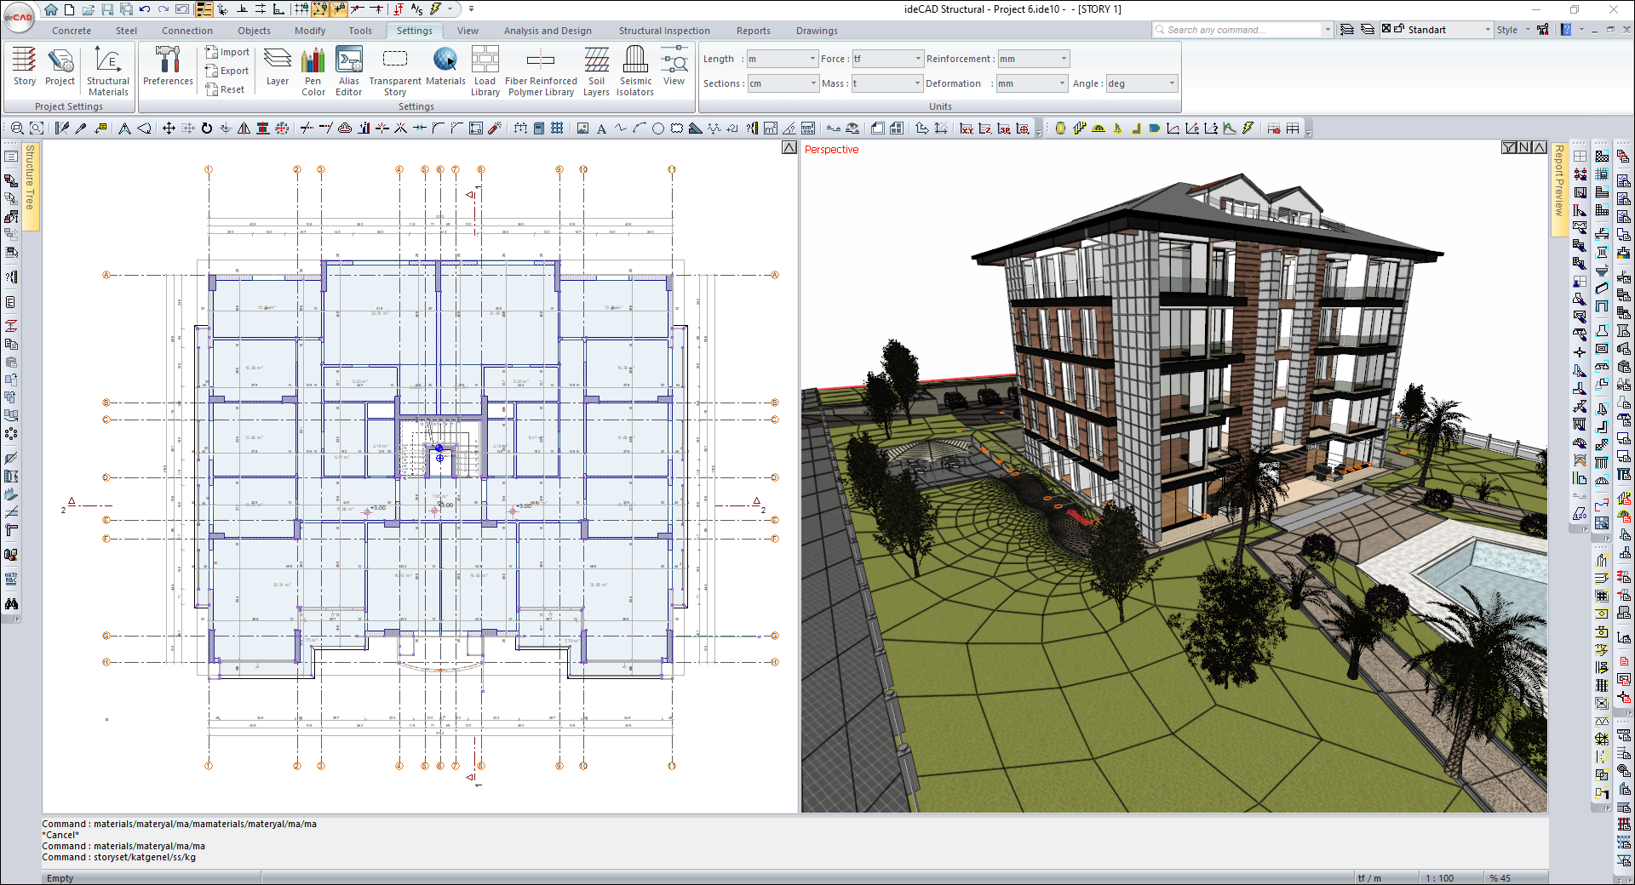
Task: Toggle the layer visibility checkbox beside Standart
Action: coord(1386,29)
